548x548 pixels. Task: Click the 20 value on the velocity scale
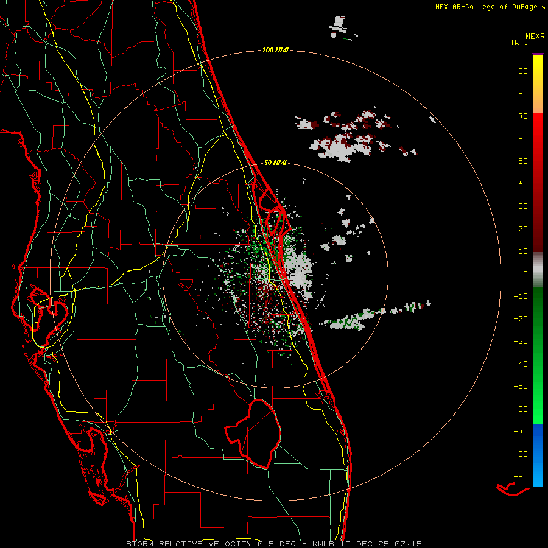[x=523, y=229]
